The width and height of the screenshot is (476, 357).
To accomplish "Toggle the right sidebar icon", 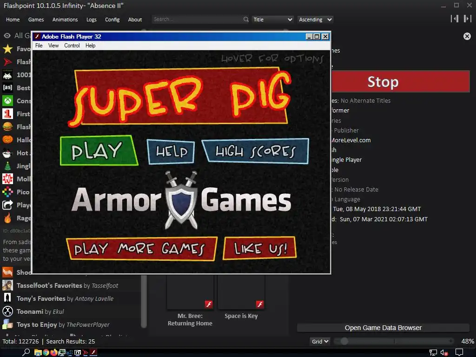I will pyautogui.click(x=467, y=19).
